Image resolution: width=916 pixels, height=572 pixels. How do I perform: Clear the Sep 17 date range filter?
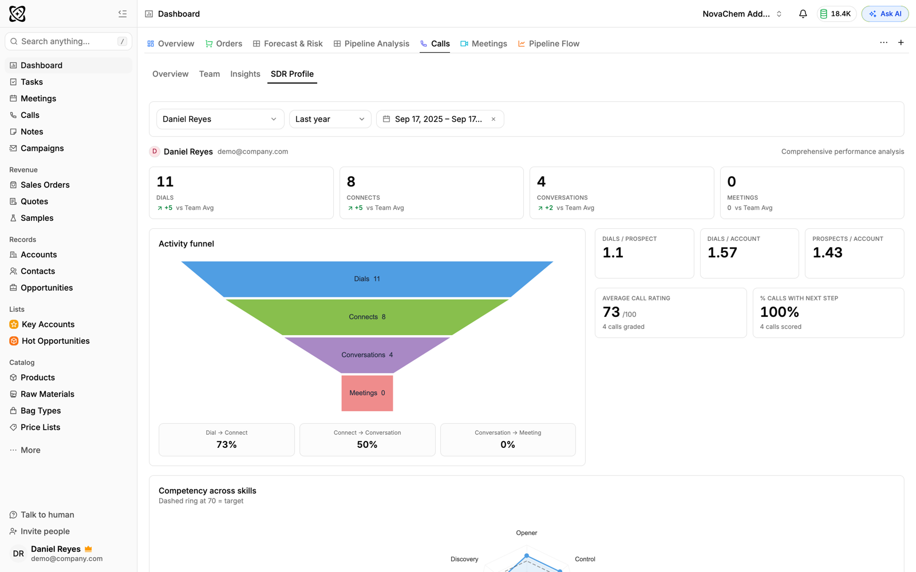coord(493,119)
